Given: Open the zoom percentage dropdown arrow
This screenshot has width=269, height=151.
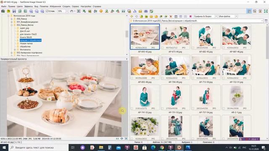Looking at the screenshot, I should pos(67,11).
